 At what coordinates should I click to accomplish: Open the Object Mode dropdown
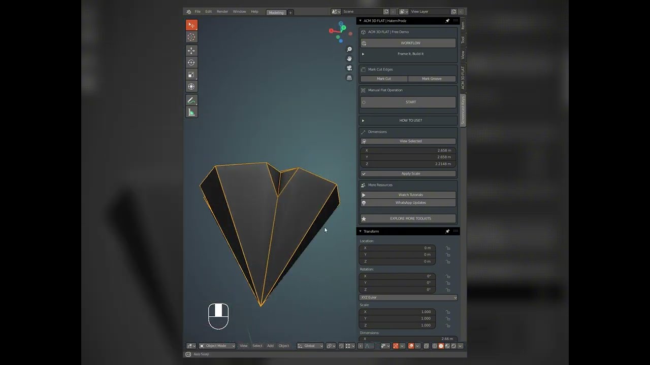[x=217, y=346]
